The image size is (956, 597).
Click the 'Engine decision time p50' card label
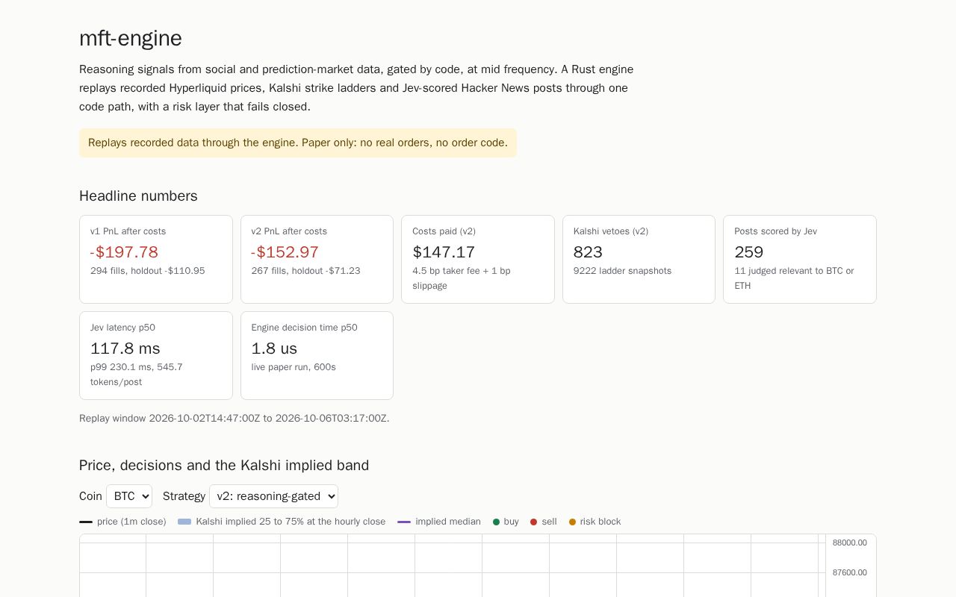[305, 328]
